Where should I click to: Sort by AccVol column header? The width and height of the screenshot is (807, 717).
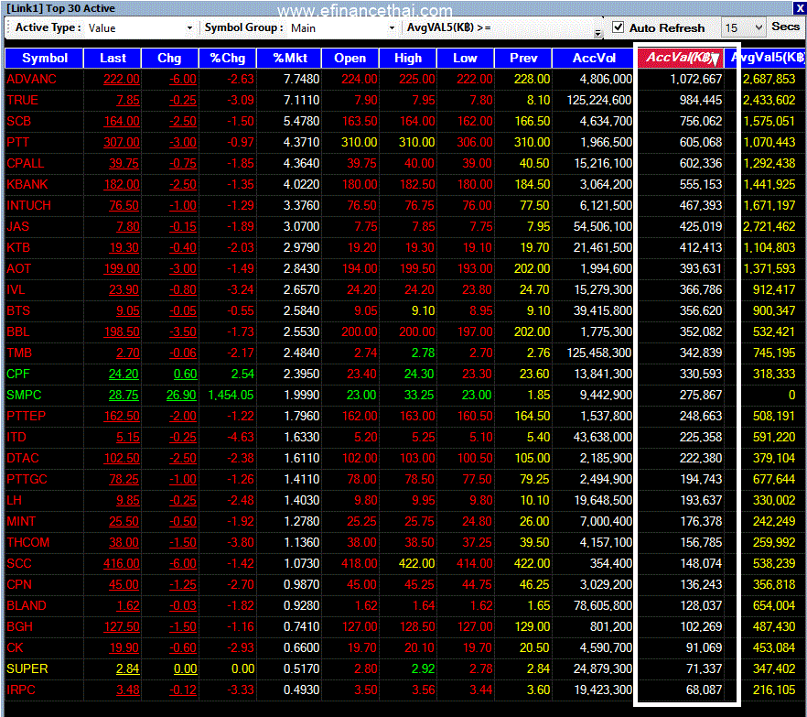[x=594, y=59]
